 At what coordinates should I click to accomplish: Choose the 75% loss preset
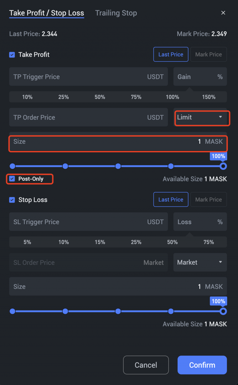209,242
